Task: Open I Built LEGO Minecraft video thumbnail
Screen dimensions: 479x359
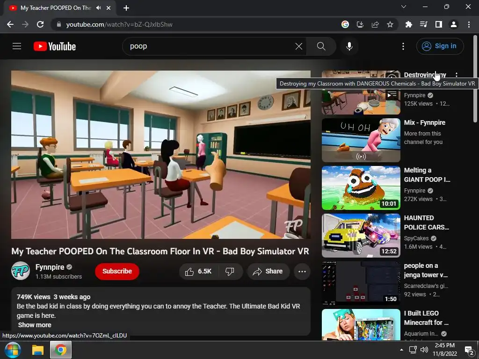Action: coord(361,324)
